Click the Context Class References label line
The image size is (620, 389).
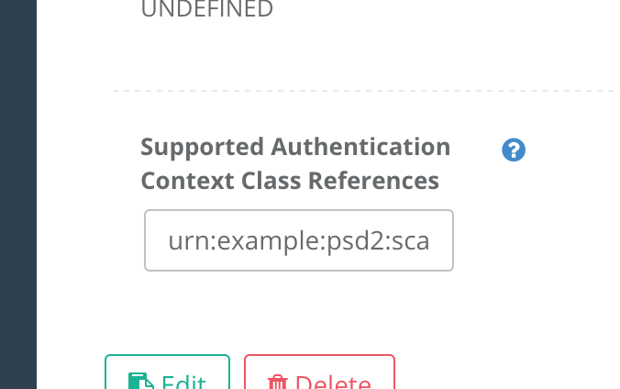(290, 181)
